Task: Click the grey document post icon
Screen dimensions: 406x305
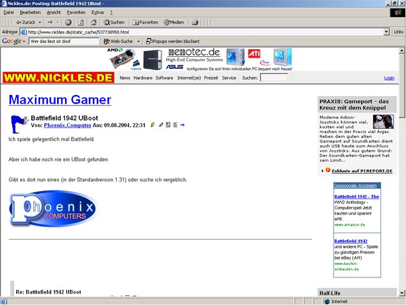Action: (176, 125)
